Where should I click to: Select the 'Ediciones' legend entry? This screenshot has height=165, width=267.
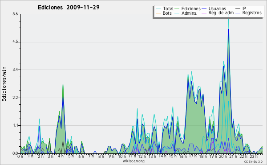pyautogui.click(x=191, y=8)
